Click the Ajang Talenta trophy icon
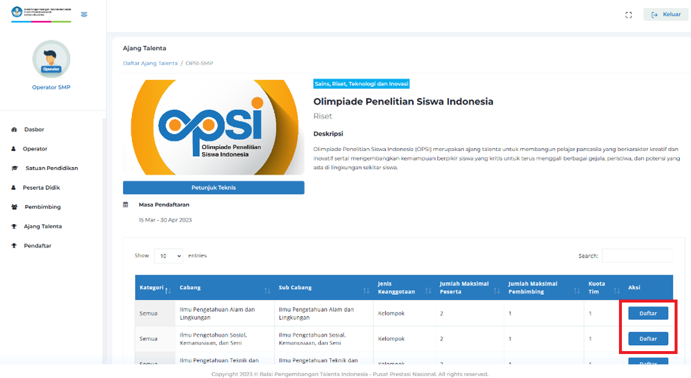Image resolution: width=691 pixels, height=378 pixels. point(13,226)
